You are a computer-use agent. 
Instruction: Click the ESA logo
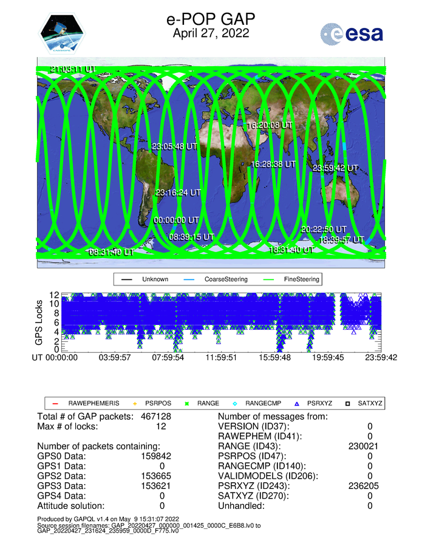coord(352,33)
